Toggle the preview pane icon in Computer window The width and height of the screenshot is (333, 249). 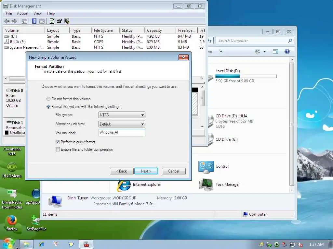(x=275, y=52)
